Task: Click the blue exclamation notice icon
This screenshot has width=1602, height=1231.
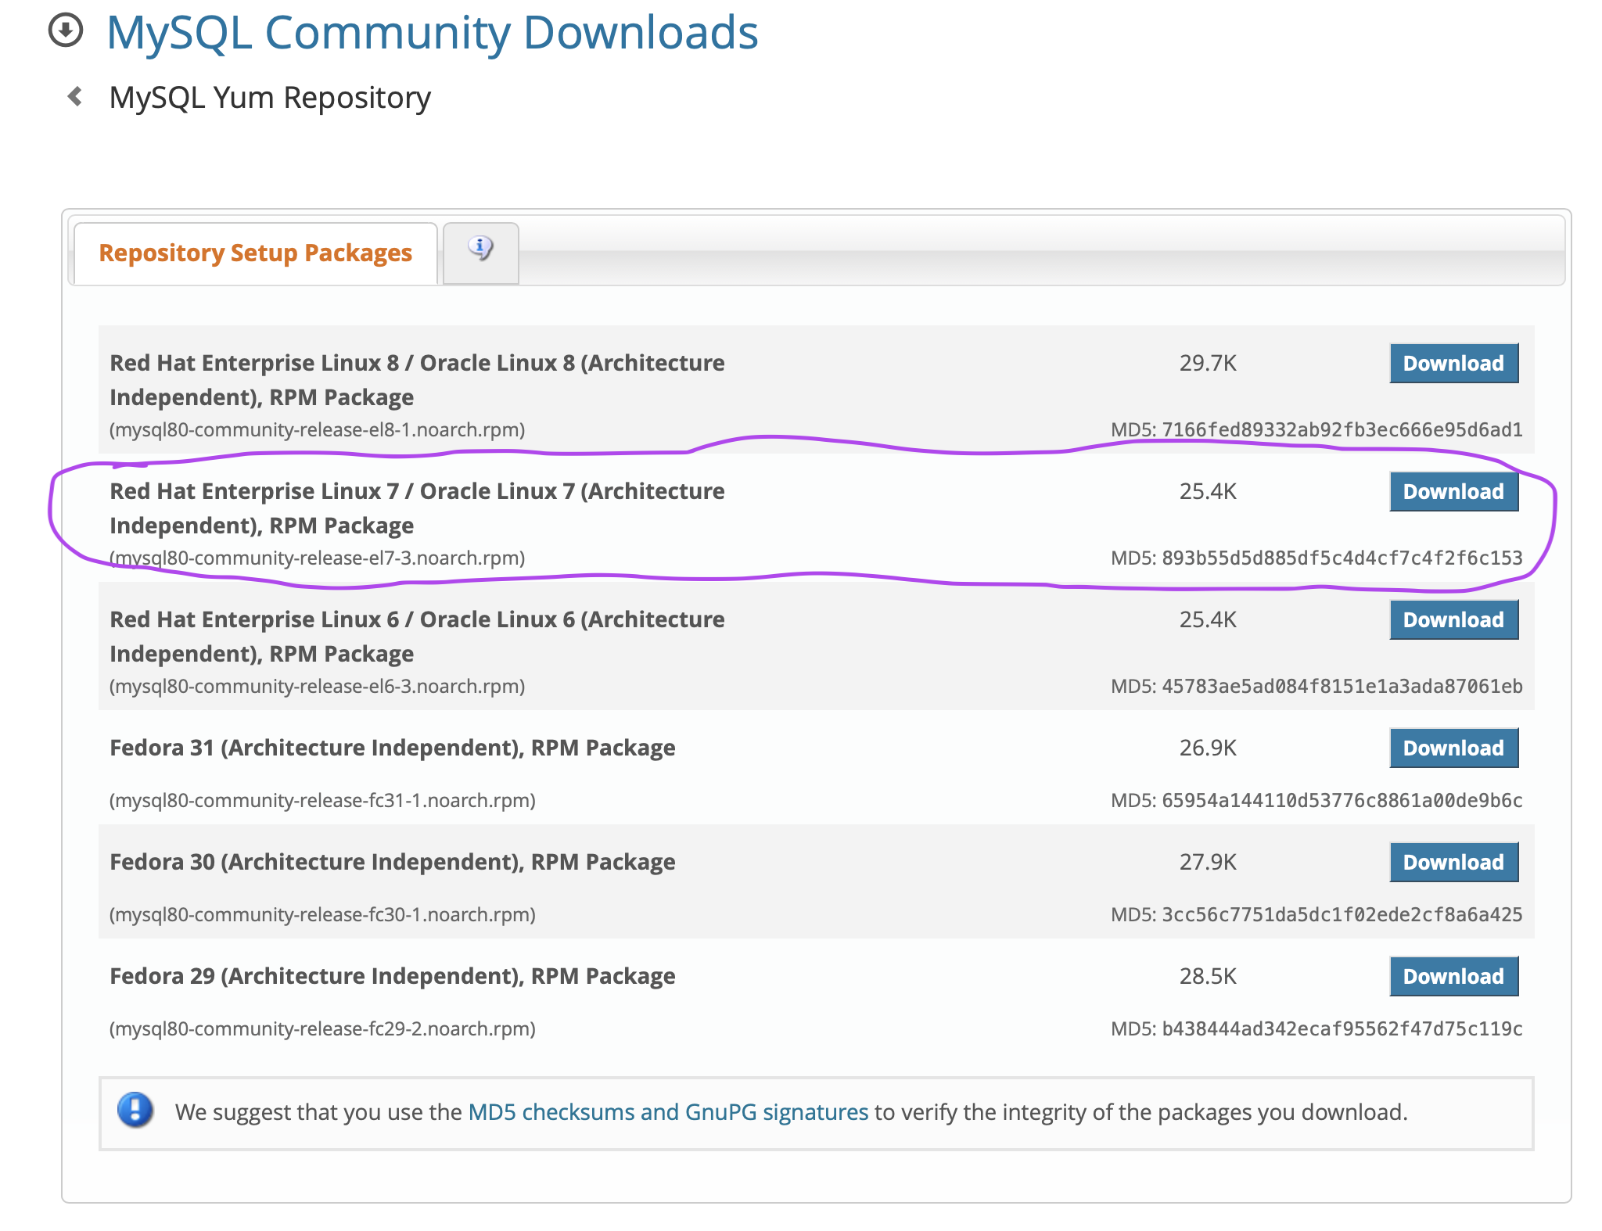Action: pos(135,1111)
